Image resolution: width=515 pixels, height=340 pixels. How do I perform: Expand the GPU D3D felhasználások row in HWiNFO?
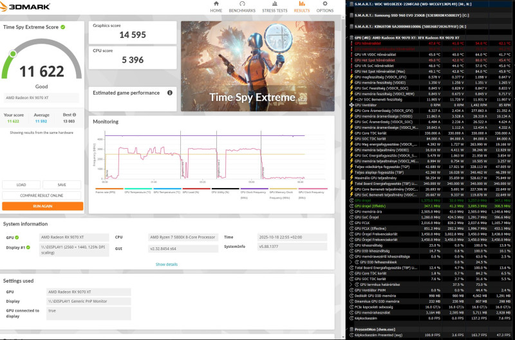351,262
